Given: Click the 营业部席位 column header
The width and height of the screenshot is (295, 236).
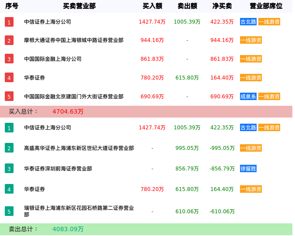Looking at the screenshot, I should pos(266,6).
